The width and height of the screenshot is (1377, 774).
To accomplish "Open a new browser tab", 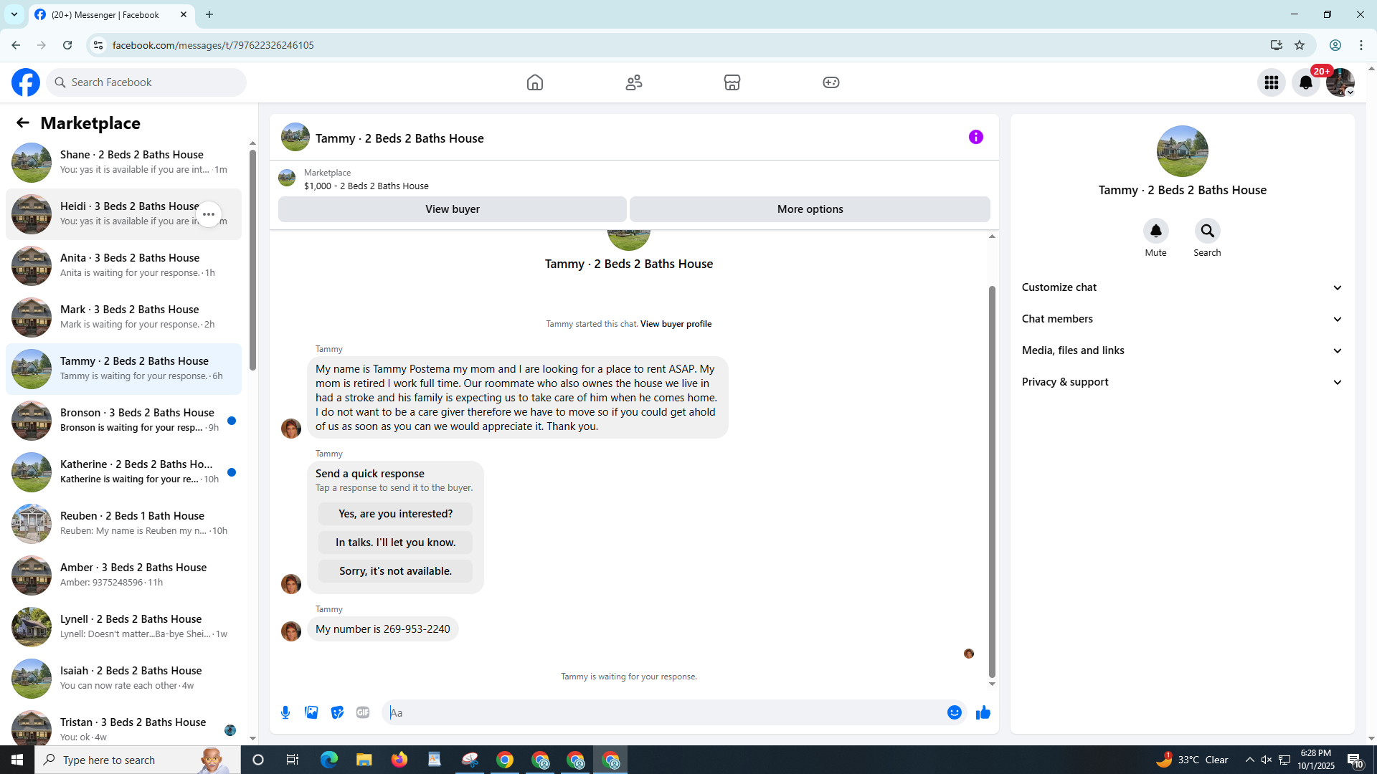I will coord(209,14).
